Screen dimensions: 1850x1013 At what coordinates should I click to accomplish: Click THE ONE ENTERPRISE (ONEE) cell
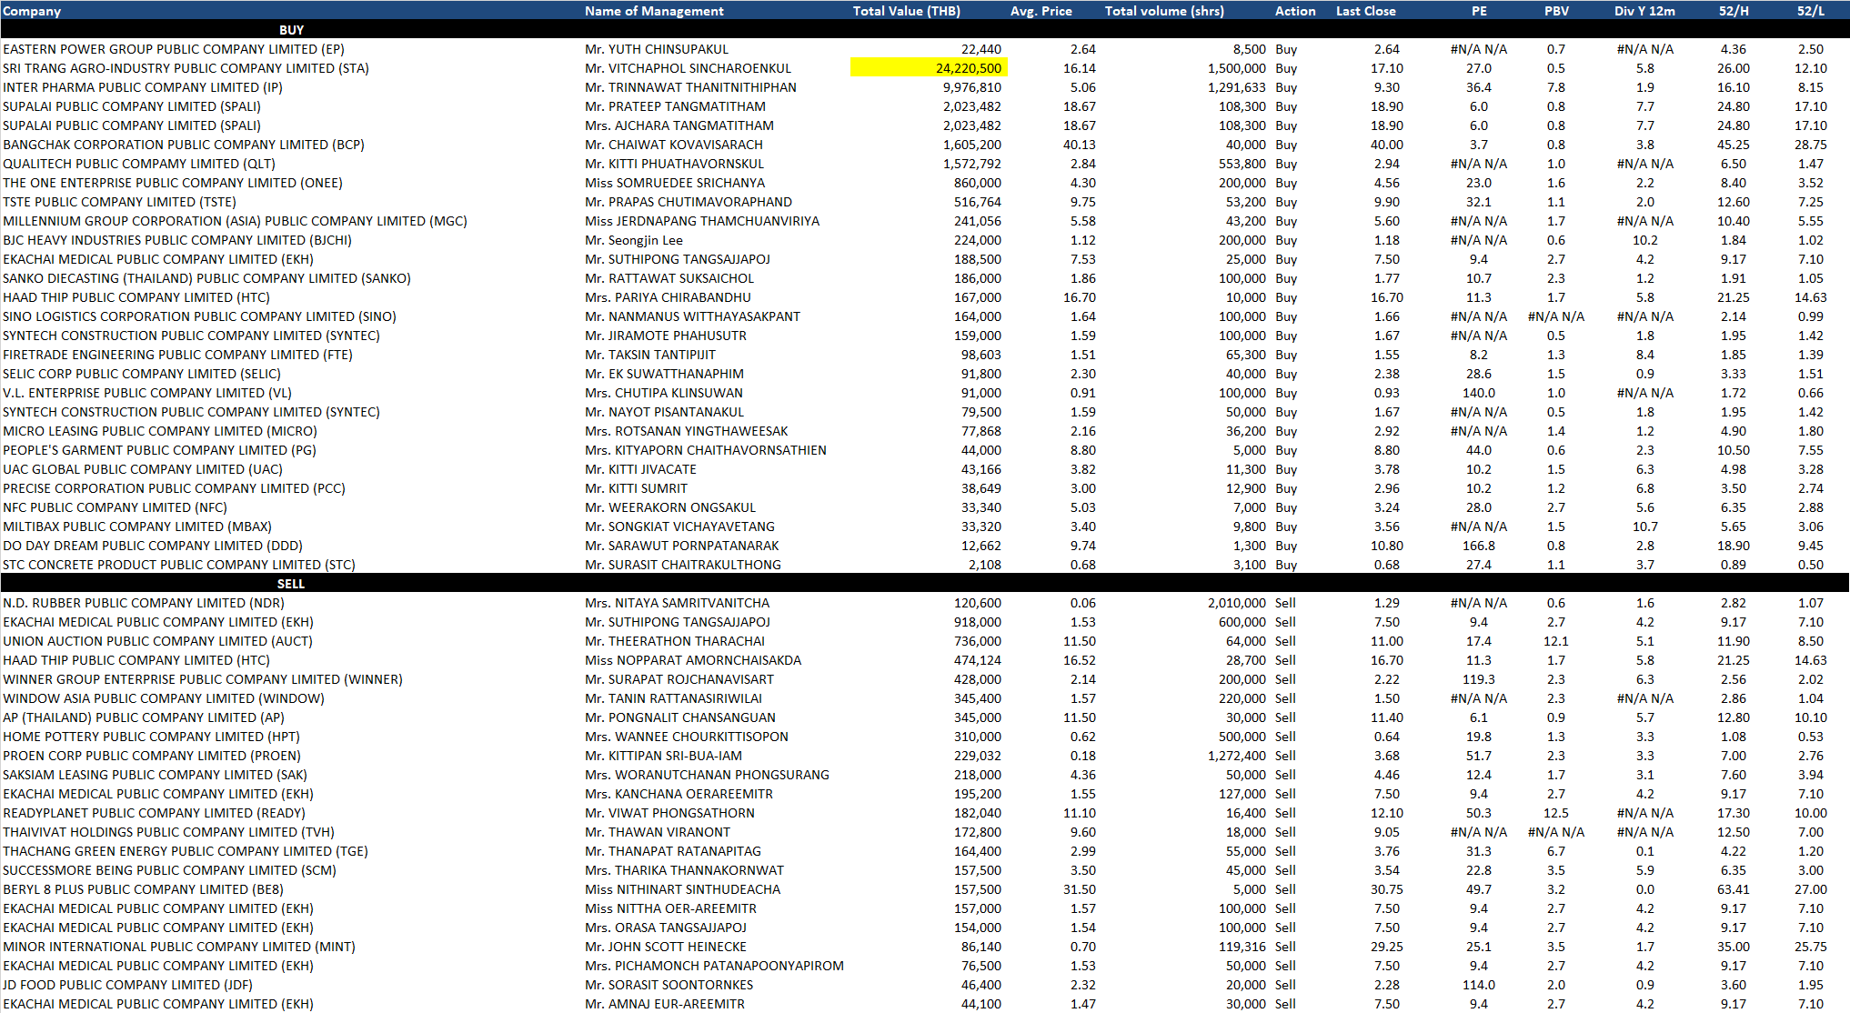coord(173,183)
